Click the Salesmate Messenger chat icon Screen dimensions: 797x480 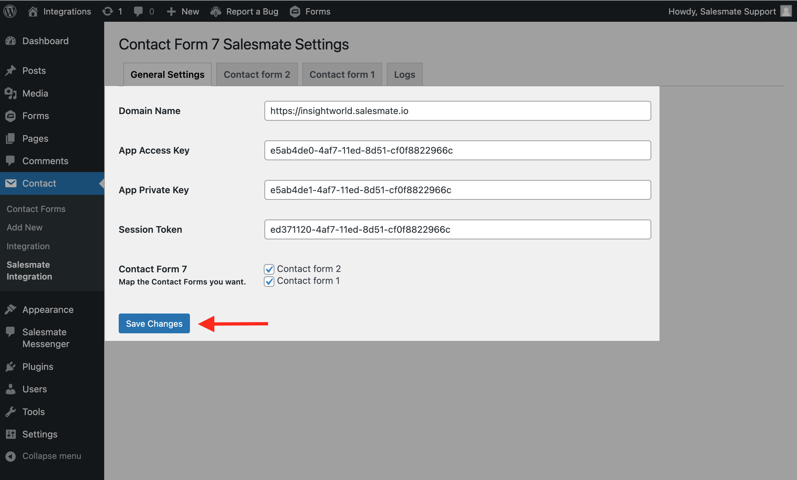coord(11,332)
